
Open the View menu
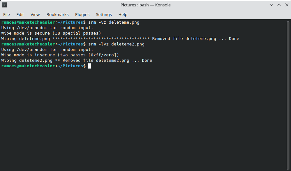(35, 14)
